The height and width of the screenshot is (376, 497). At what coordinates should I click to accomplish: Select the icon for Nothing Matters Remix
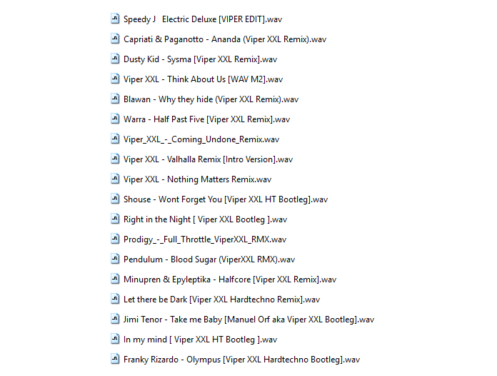(115, 178)
